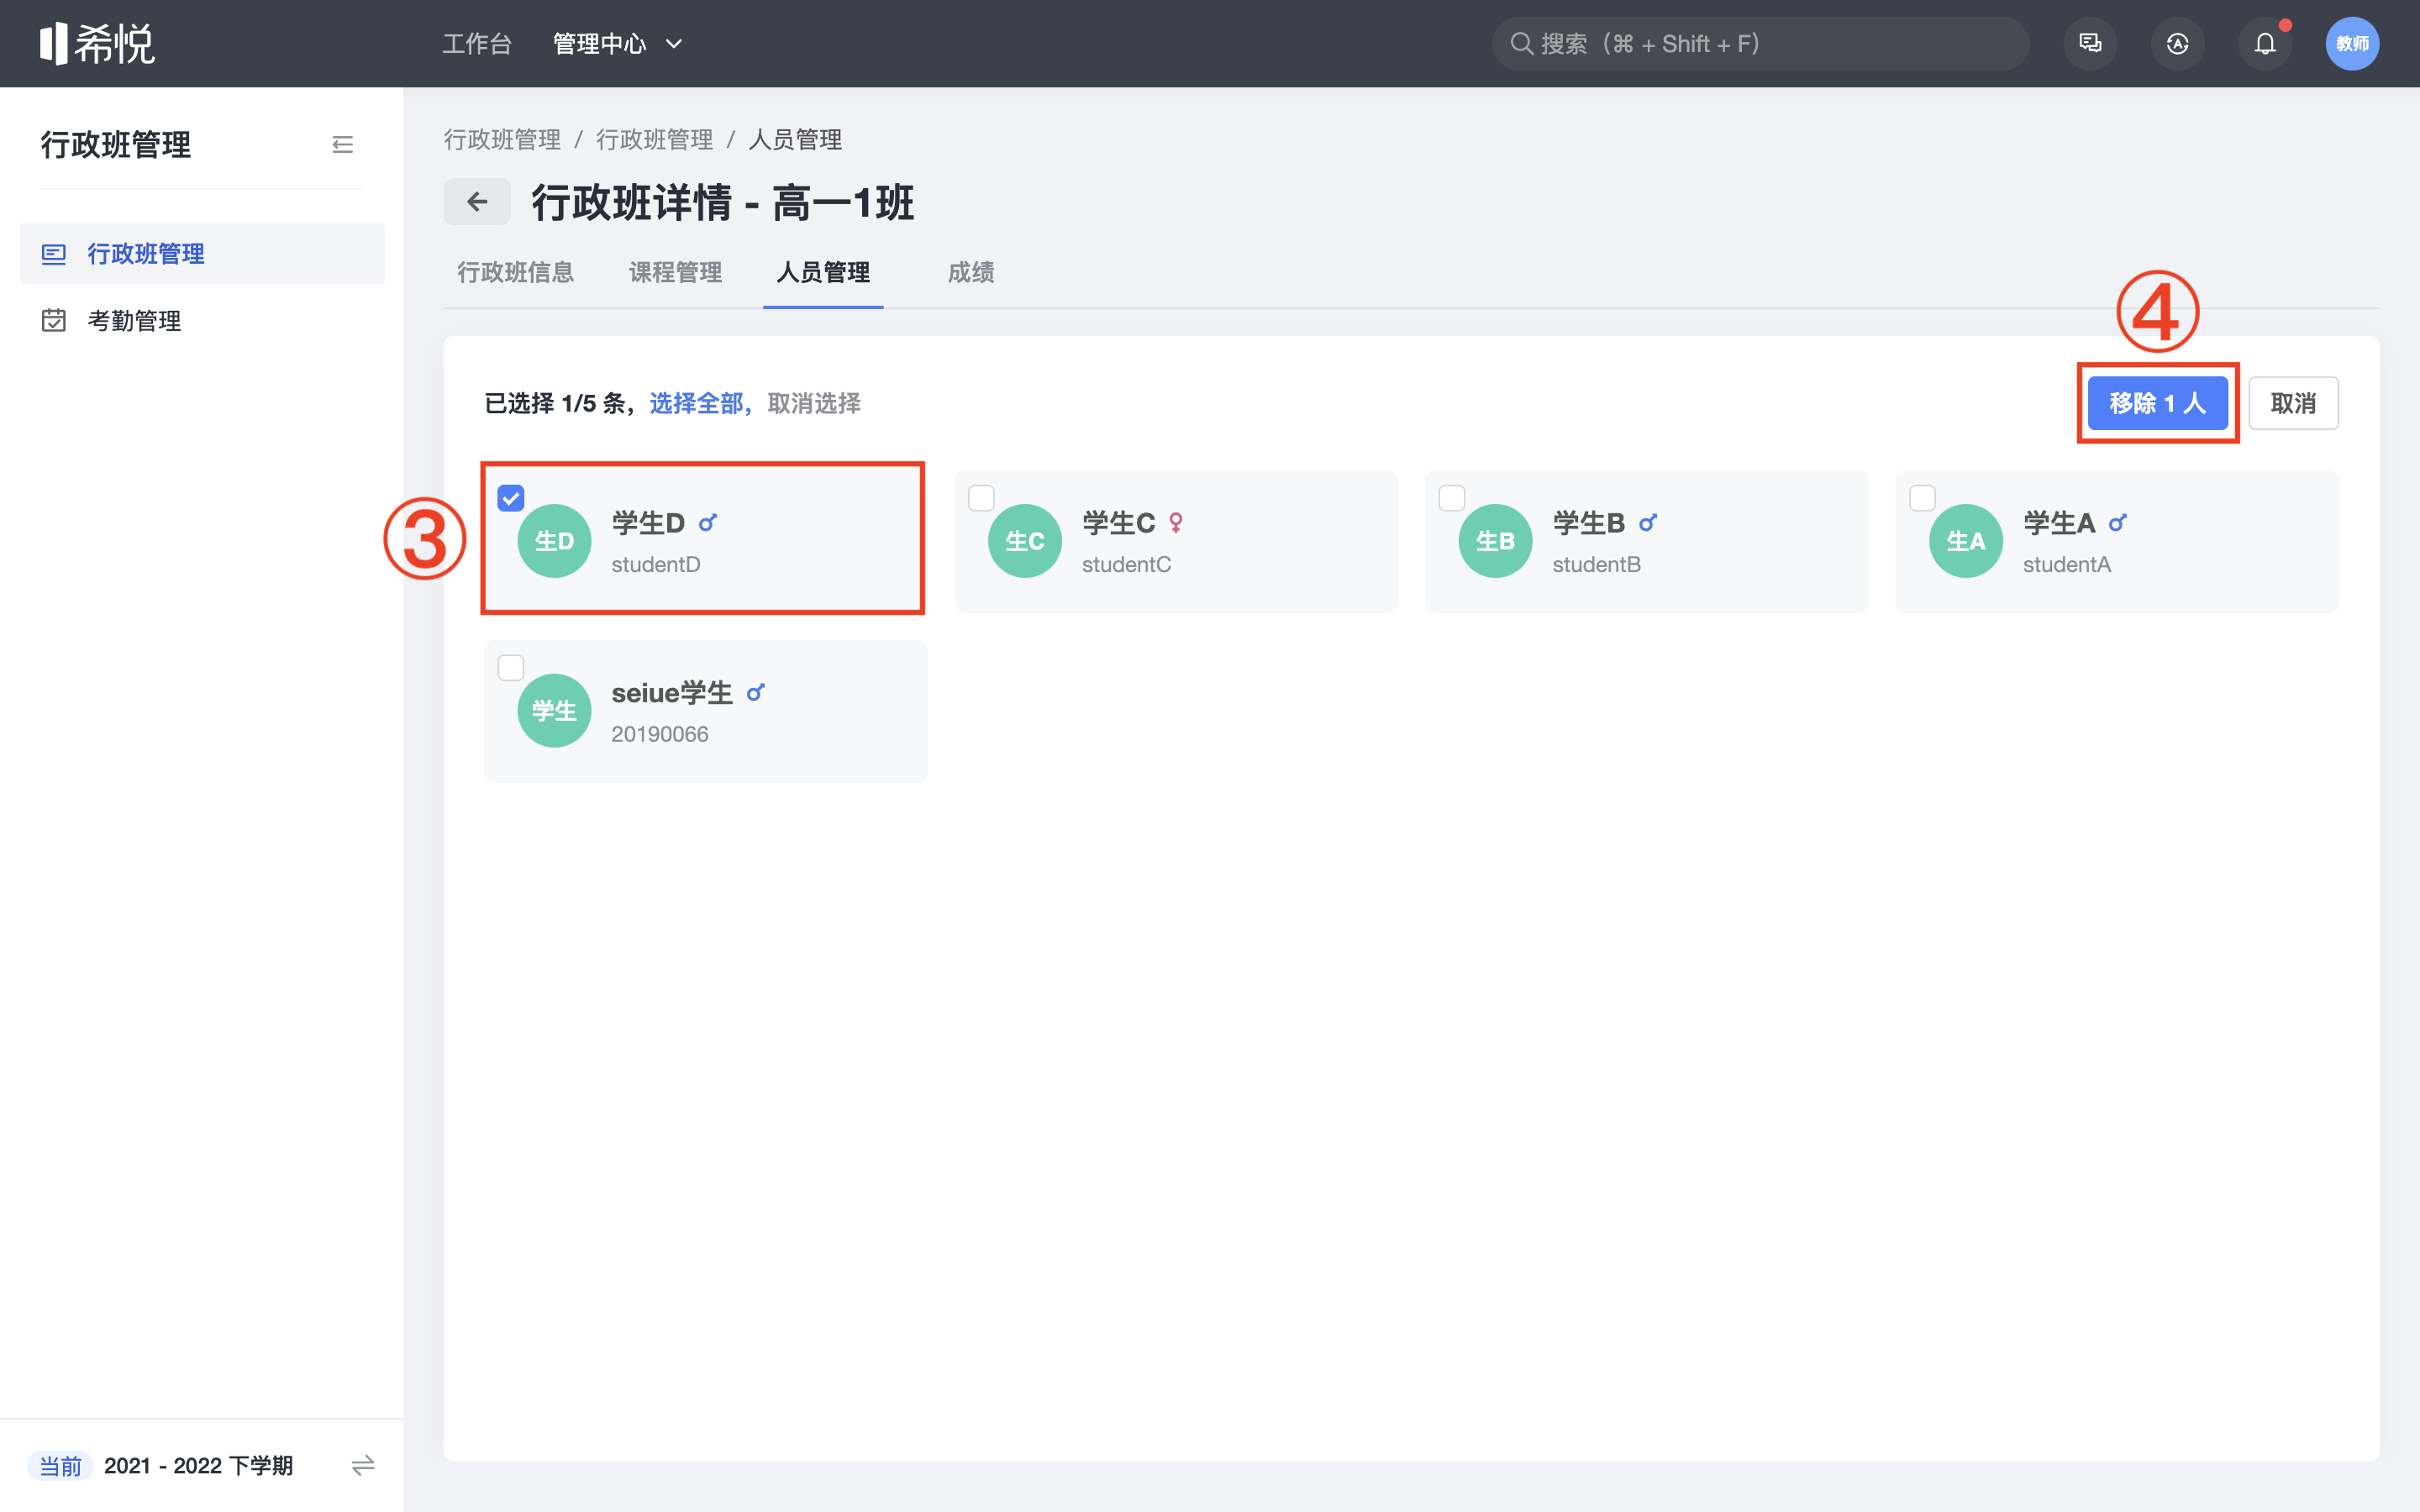The width and height of the screenshot is (2420, 1512).
Task: Click the 生C avatar
Action: tap(1025, 541)
